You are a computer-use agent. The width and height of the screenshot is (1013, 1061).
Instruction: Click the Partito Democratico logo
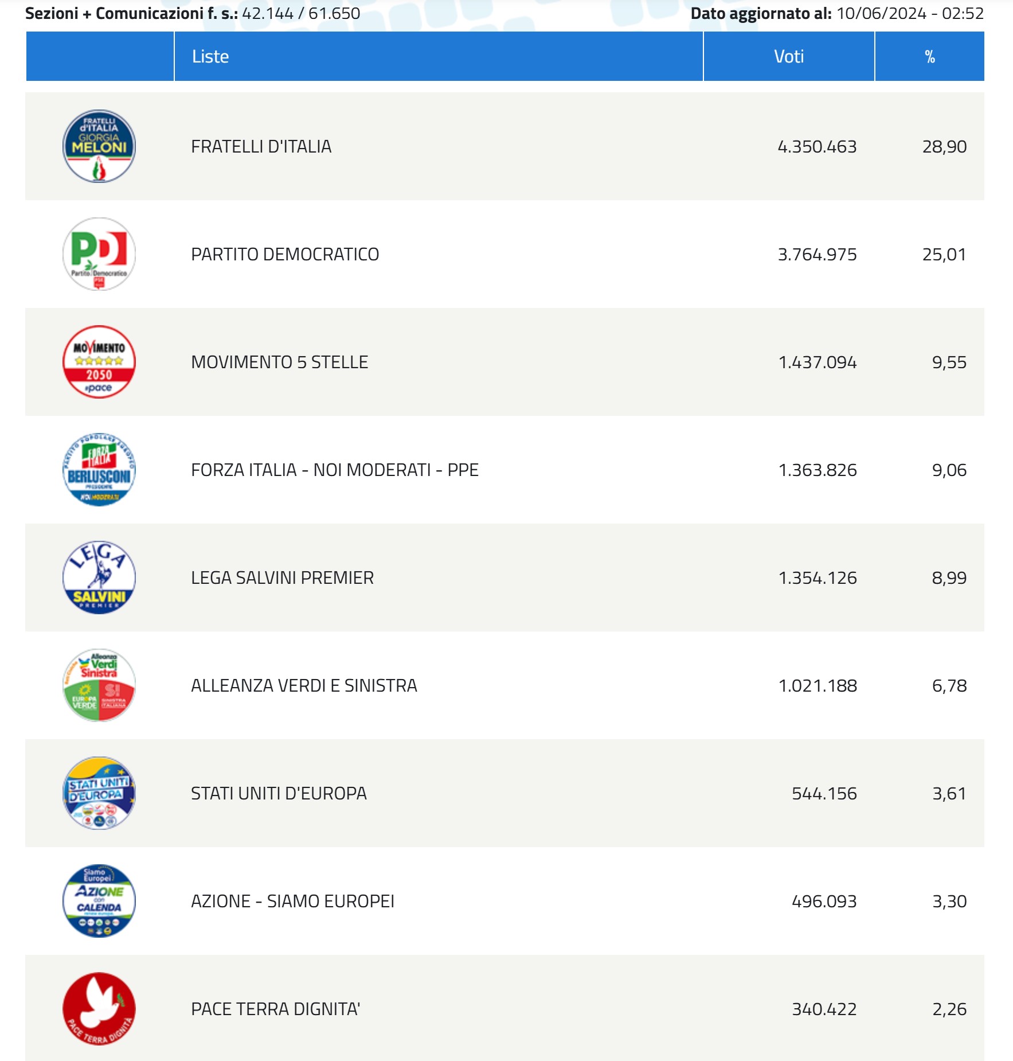(99, 254)
